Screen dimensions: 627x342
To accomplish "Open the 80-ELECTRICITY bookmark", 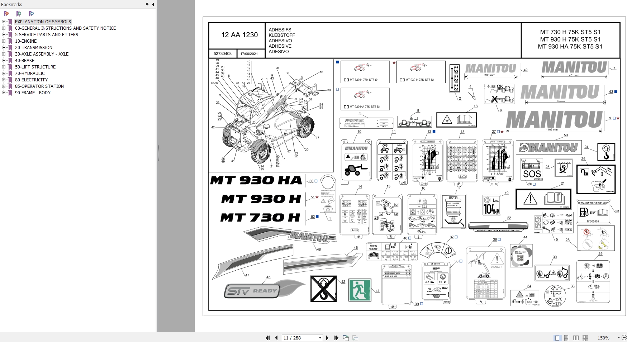I will [31, 80].
